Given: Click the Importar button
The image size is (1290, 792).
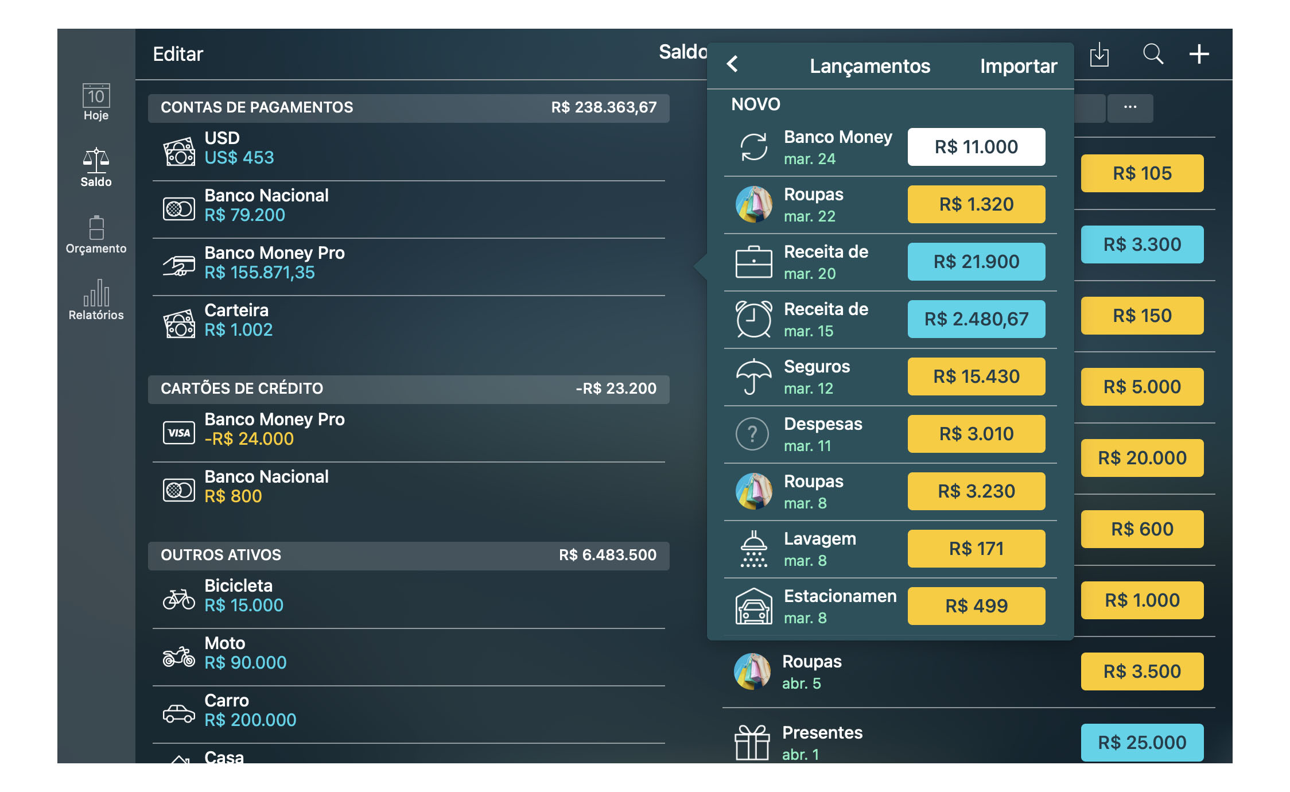Looking at the screenshot, I should click(1019, 66).
